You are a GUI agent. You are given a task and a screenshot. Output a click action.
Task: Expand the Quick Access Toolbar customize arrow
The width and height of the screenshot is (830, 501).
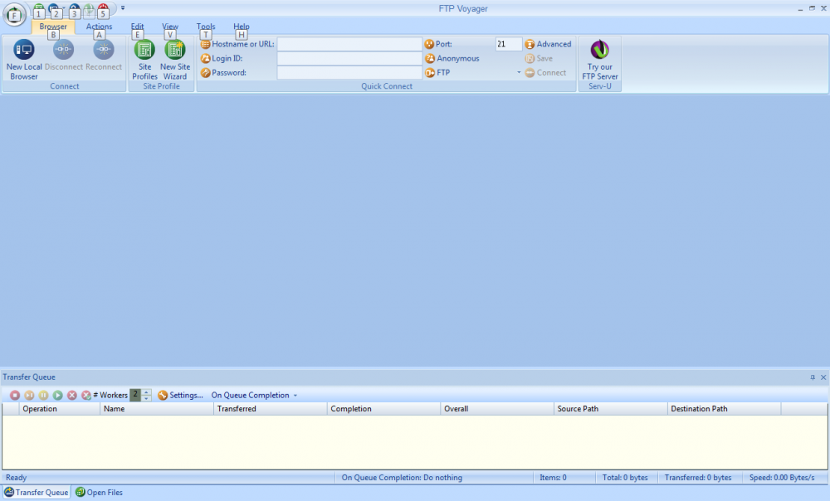[122, 7]
